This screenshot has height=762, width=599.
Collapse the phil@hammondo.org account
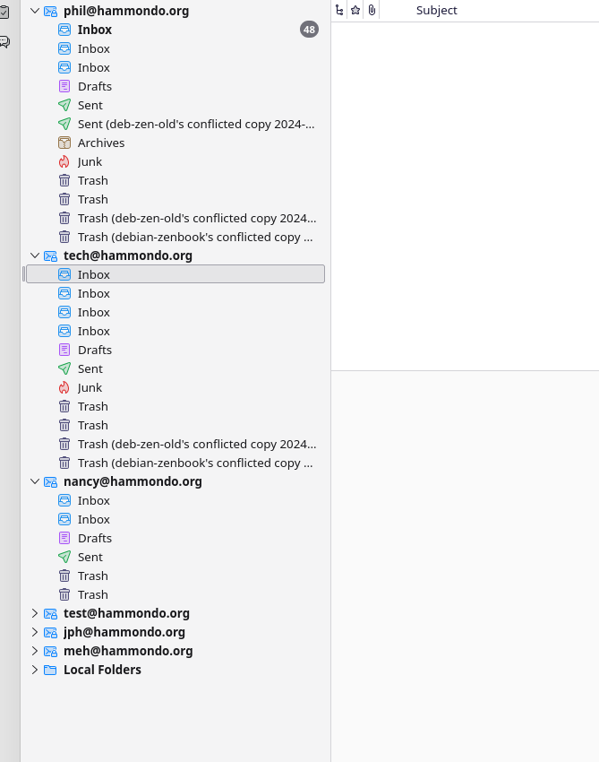pos(34,11)
